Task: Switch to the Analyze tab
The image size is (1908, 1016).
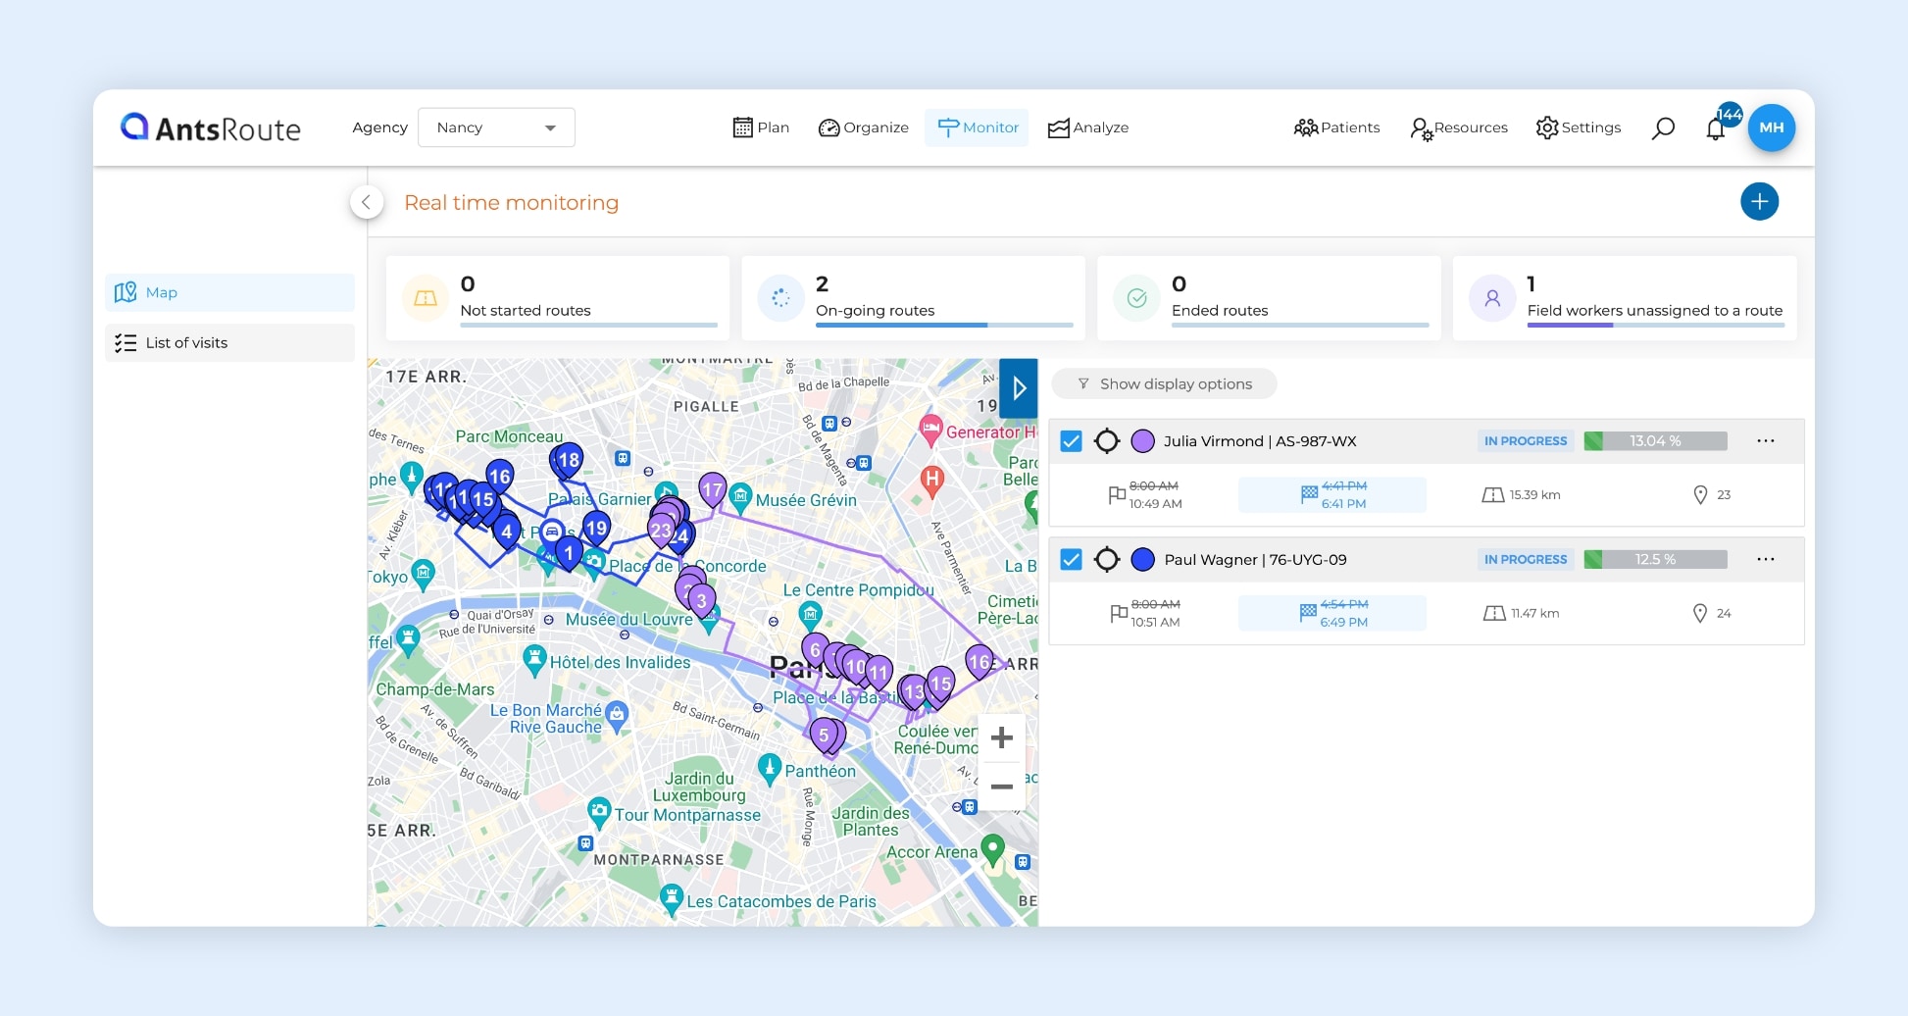Action: tap(1087, 127)
